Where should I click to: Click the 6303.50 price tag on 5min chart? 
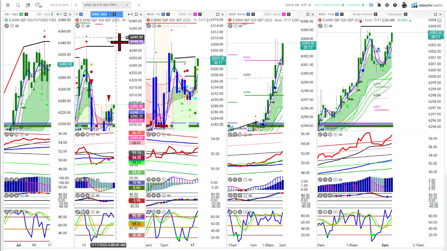click(x=308, y=43)
